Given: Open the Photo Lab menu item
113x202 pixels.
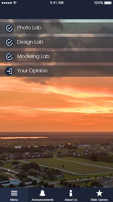Looking at the screenshot, I should point(56,28).
